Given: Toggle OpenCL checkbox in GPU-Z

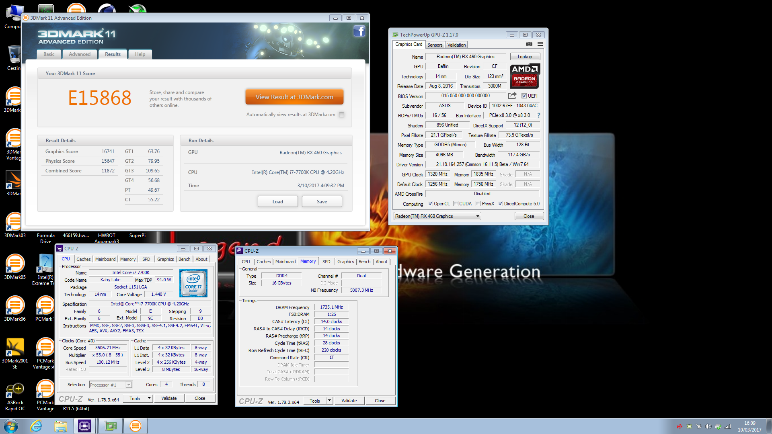Looking at the screenshot, I should pyautogui.click(x=430, y=204).
